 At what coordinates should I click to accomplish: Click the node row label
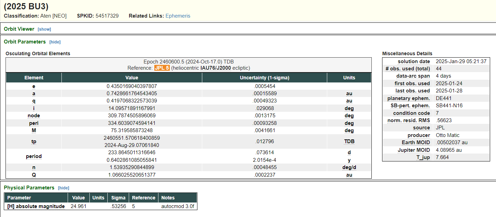pos(34,116)
